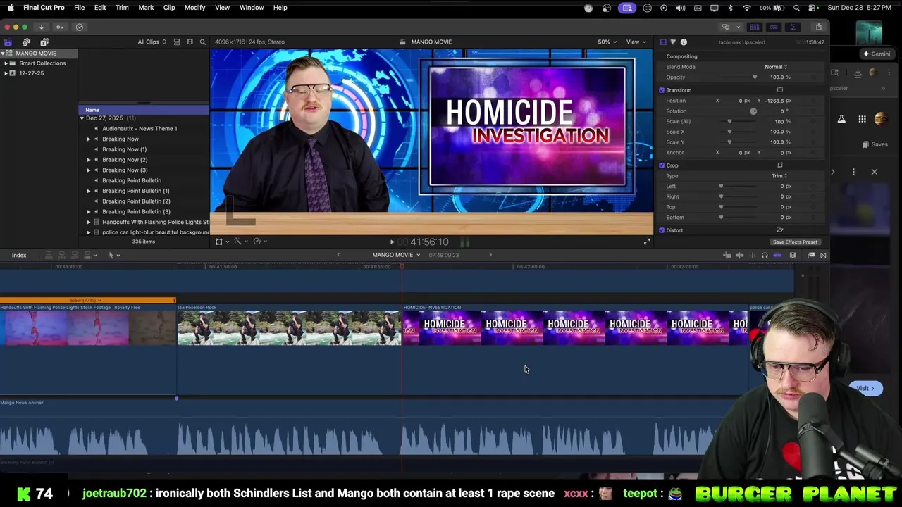Viewport: 902px width, 507px height.
Task: Toggle Browser visibility button in toolbar
Action: click(755, 27)
